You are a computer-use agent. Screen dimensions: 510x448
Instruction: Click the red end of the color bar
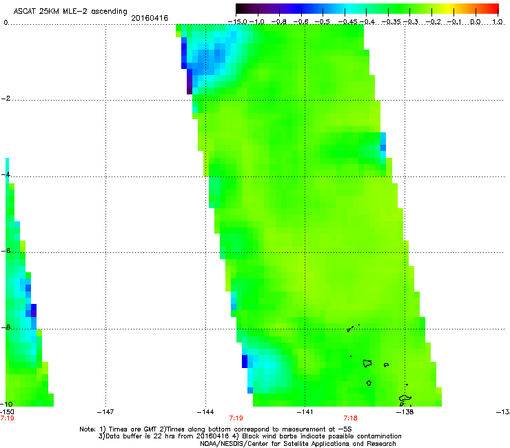tap(493, 8)
